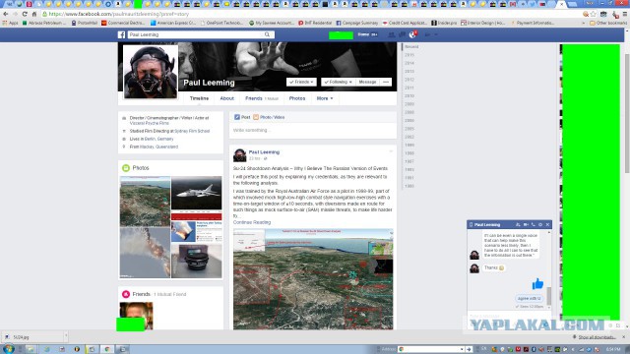Add friends to chat icon

coord(518,225)
